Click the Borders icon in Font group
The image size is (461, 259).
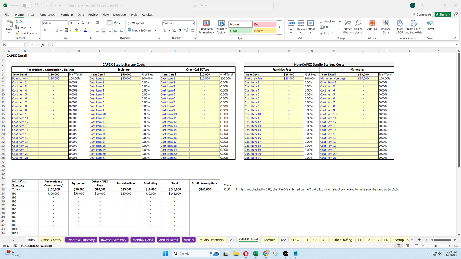[x=66, y=31]
